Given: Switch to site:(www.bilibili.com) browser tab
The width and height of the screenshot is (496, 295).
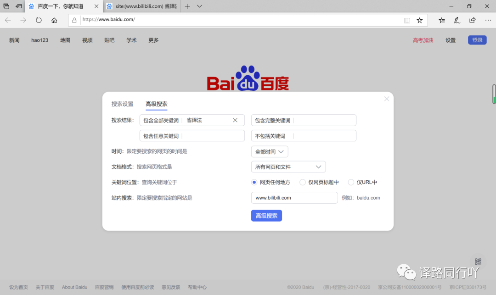Looking at the screenshot, I should point(142,6).
